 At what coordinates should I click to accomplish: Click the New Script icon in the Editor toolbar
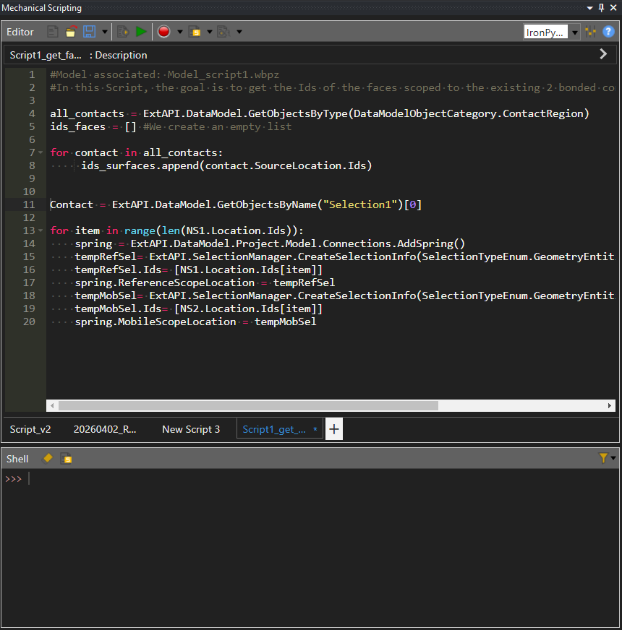[52, 32]
